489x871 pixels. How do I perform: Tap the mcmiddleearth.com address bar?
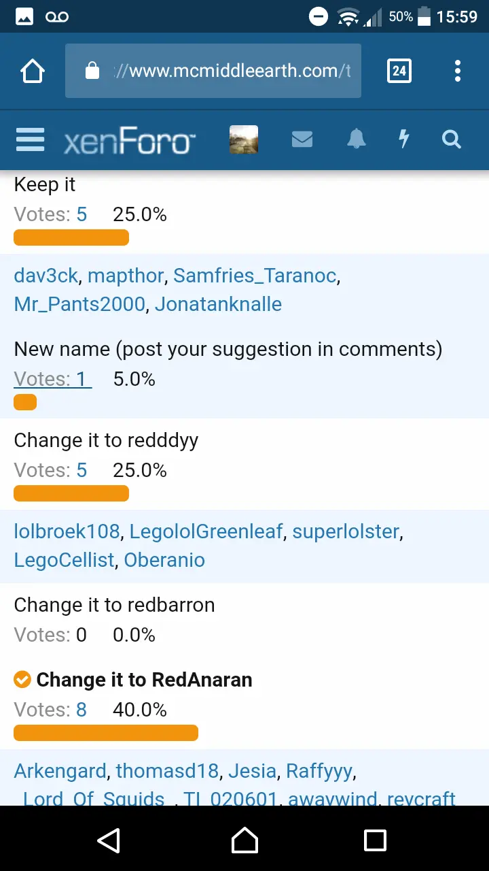point(213,71)
